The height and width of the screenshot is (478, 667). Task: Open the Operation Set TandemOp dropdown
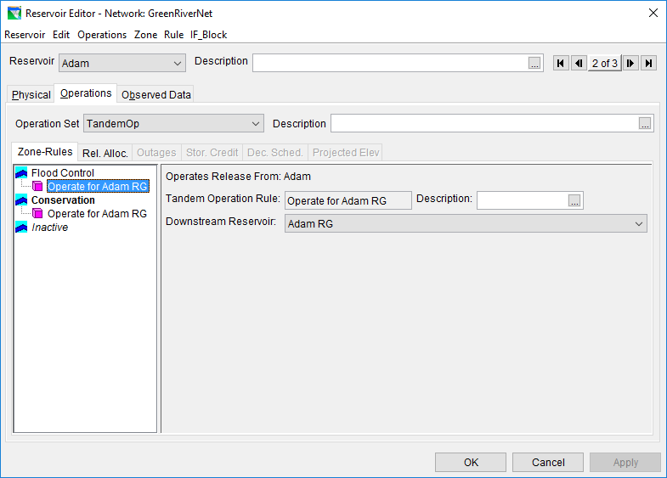coord(173,124)
